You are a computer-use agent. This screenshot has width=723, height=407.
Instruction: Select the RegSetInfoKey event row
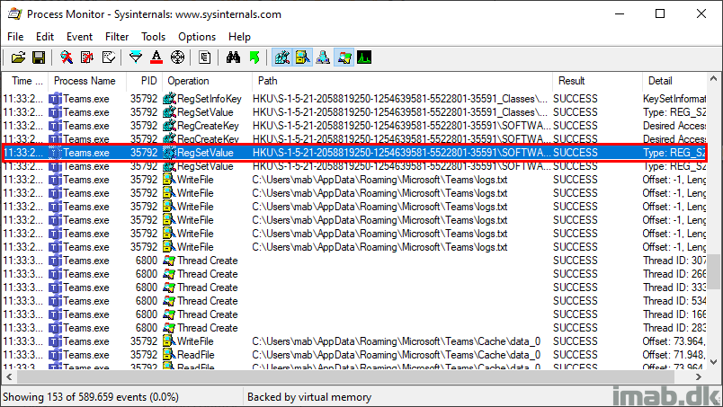(x=354, y=99)
